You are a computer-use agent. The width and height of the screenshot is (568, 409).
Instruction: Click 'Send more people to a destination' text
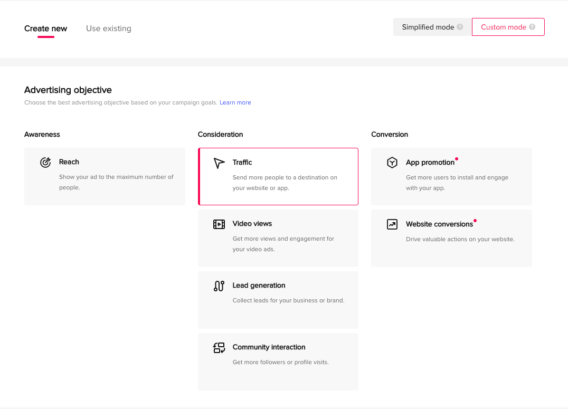pyautogui.click(x=285, y=183)
